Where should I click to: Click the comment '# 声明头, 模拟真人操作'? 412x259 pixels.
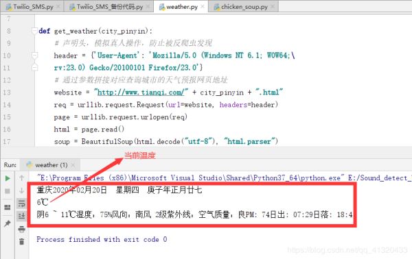coord(133,43)
